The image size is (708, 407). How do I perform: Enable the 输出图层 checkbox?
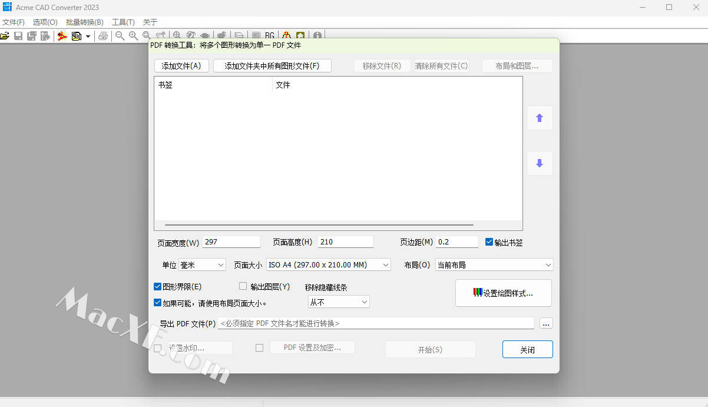click(x=243, y=286)
